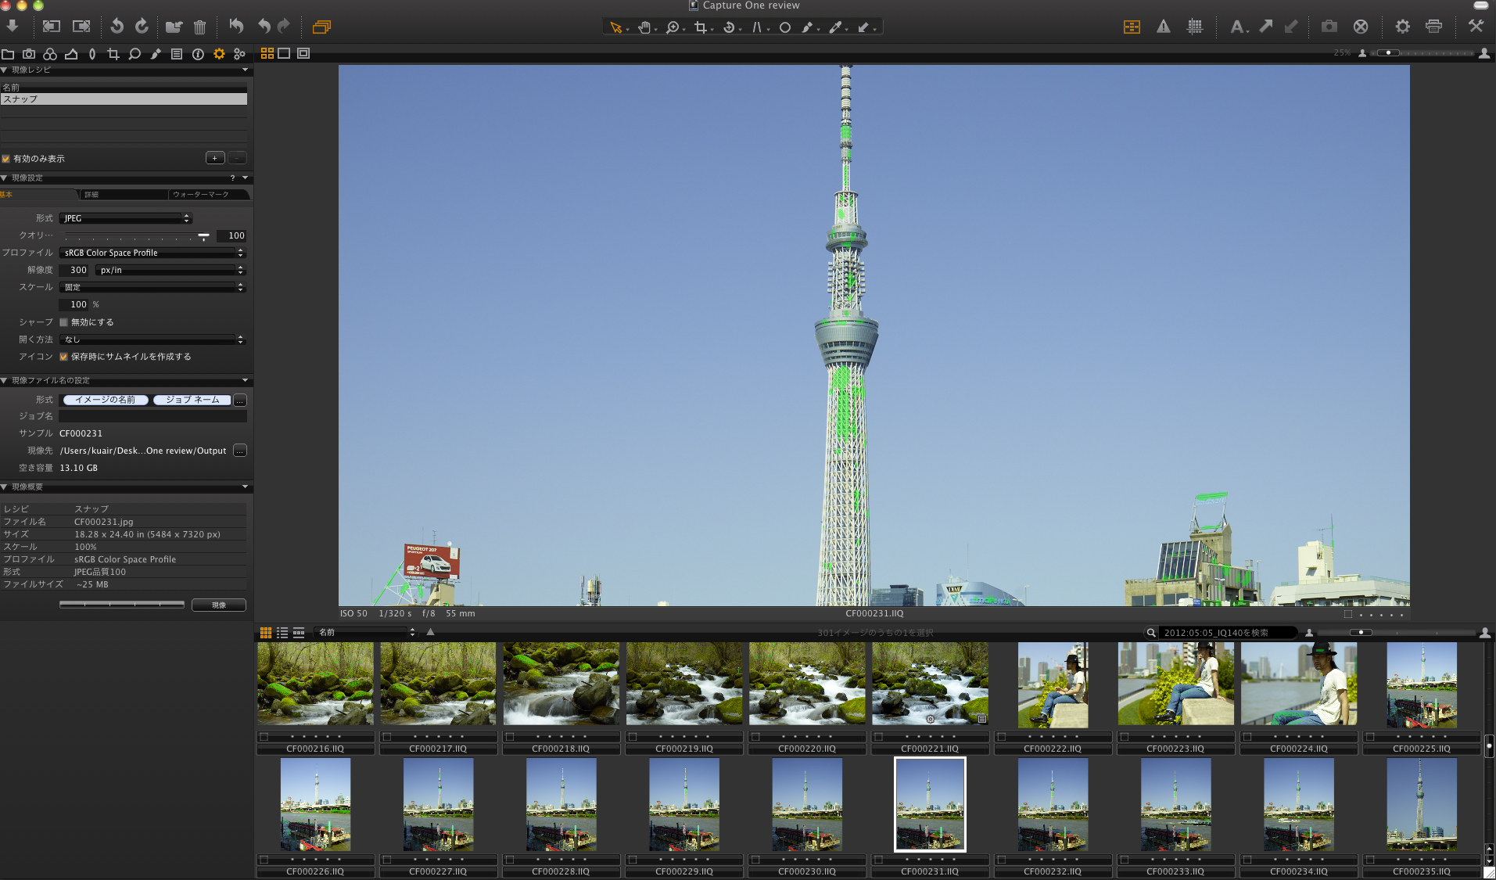Enable the シャープ 無効にする checkbox

click(64, 322)
